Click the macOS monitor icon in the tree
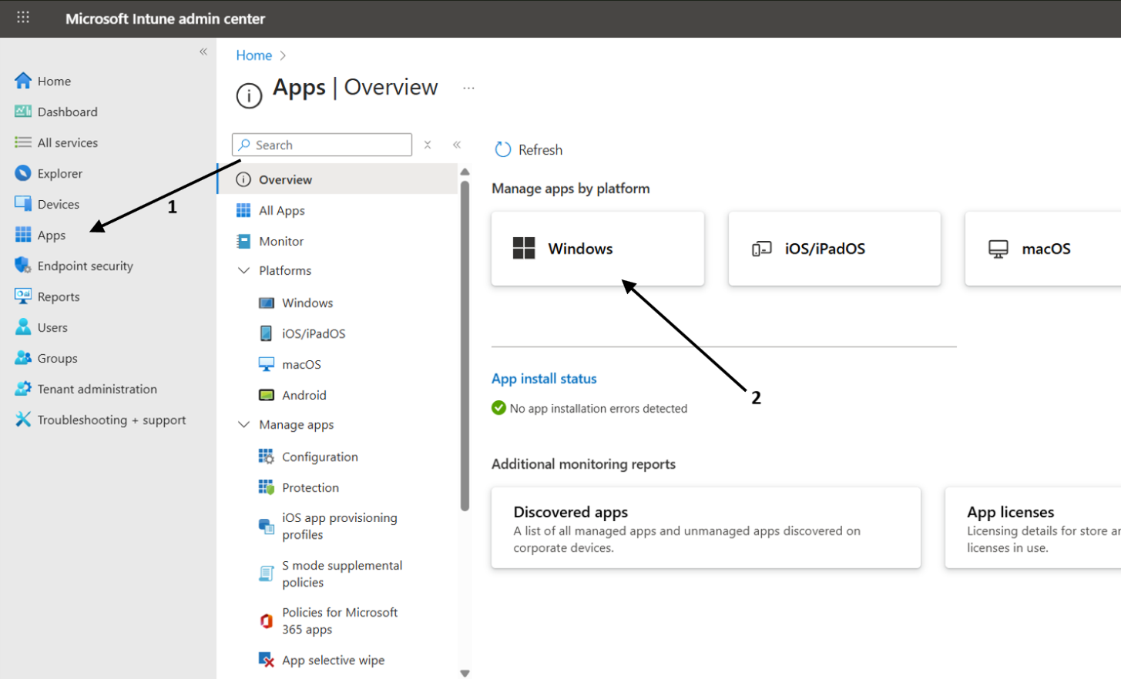 (x=267, y=364)
